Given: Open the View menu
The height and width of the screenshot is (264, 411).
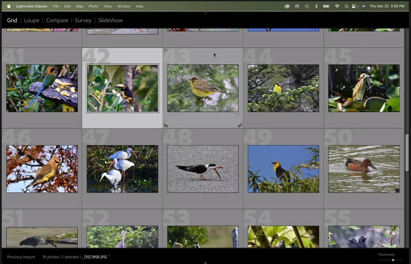Looking at the screenshot, I should [108, 6].
